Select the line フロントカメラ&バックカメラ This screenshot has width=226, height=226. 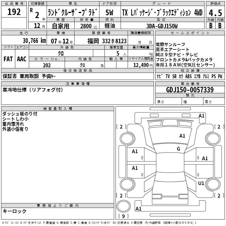184,60
